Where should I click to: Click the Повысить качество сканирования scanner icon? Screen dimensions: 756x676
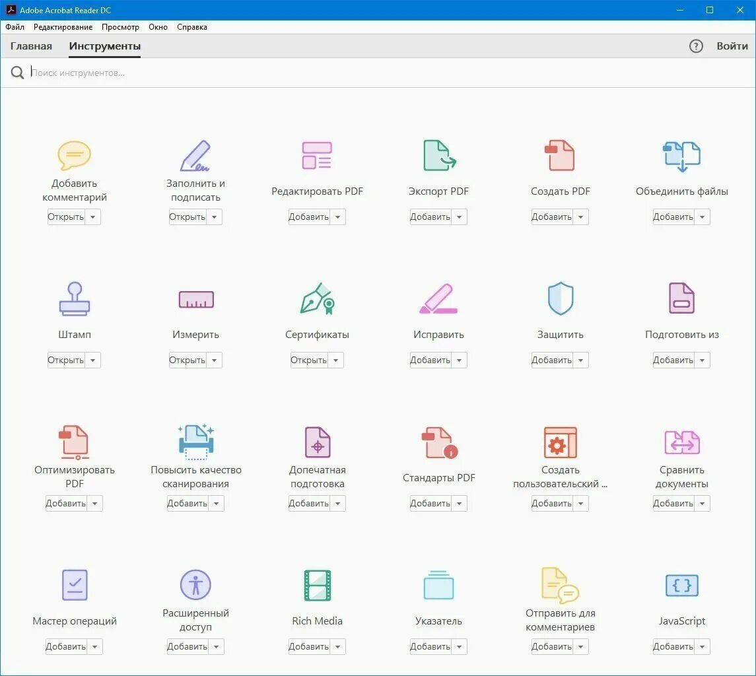[195, 442]
